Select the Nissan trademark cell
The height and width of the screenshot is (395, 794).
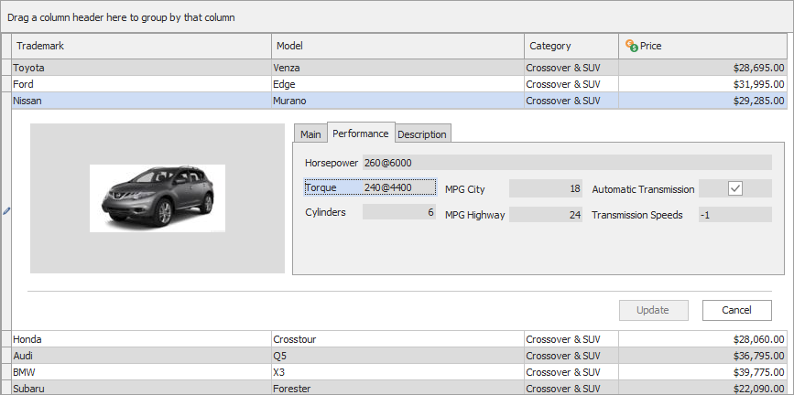coord(141,101)
